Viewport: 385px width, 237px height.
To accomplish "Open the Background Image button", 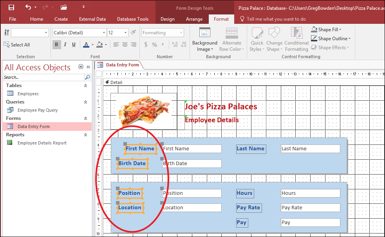I will point(205,40).
